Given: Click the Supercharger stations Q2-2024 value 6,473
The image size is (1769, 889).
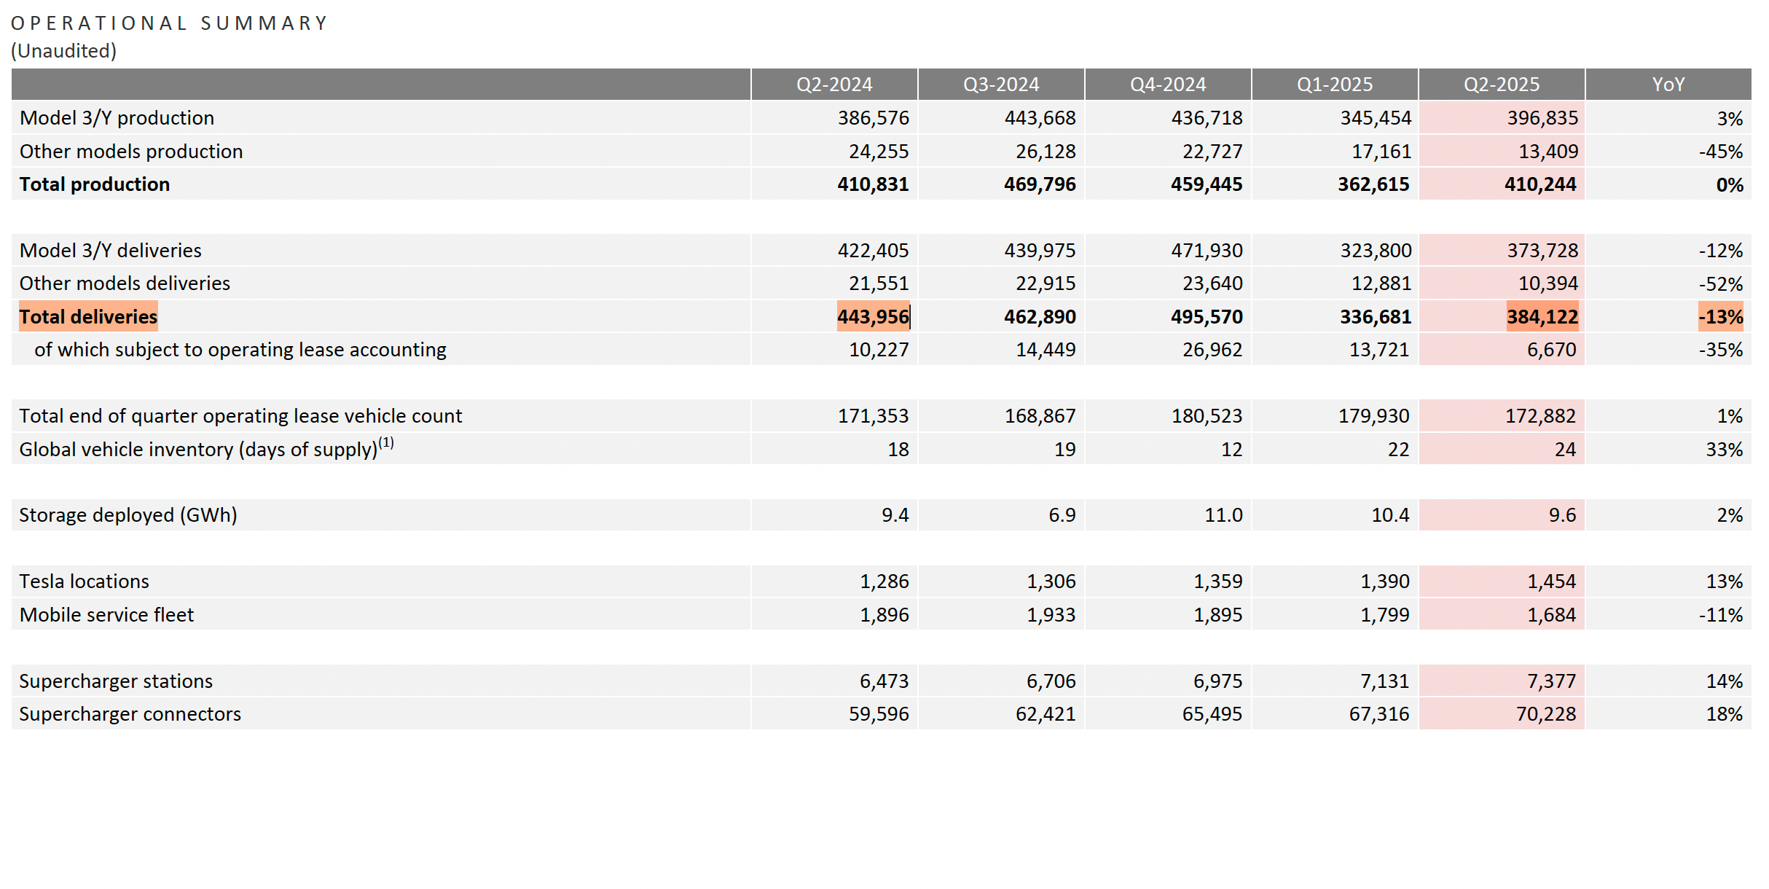Looking at the screenshot, I should point(884,681).
